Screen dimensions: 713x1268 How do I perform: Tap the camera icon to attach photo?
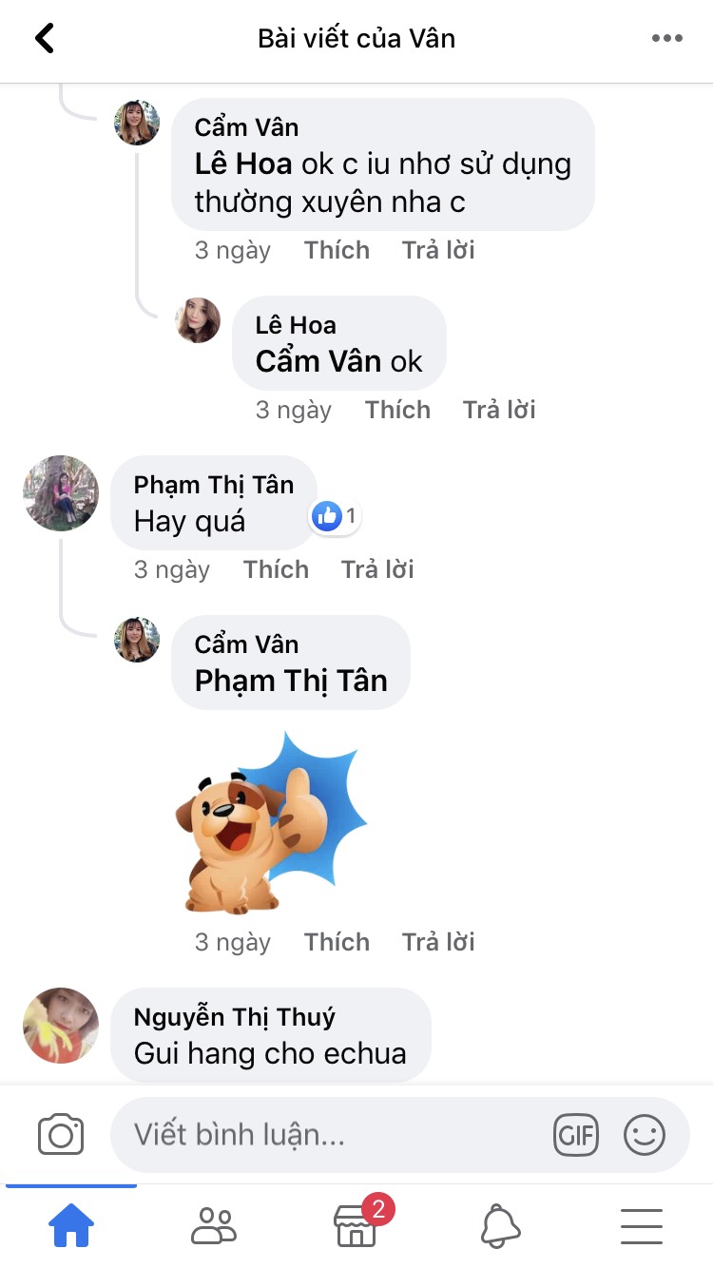coord(61,1135)
